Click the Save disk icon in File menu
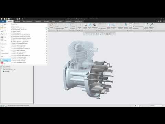 pyautogui.click(x=2, y=31)
